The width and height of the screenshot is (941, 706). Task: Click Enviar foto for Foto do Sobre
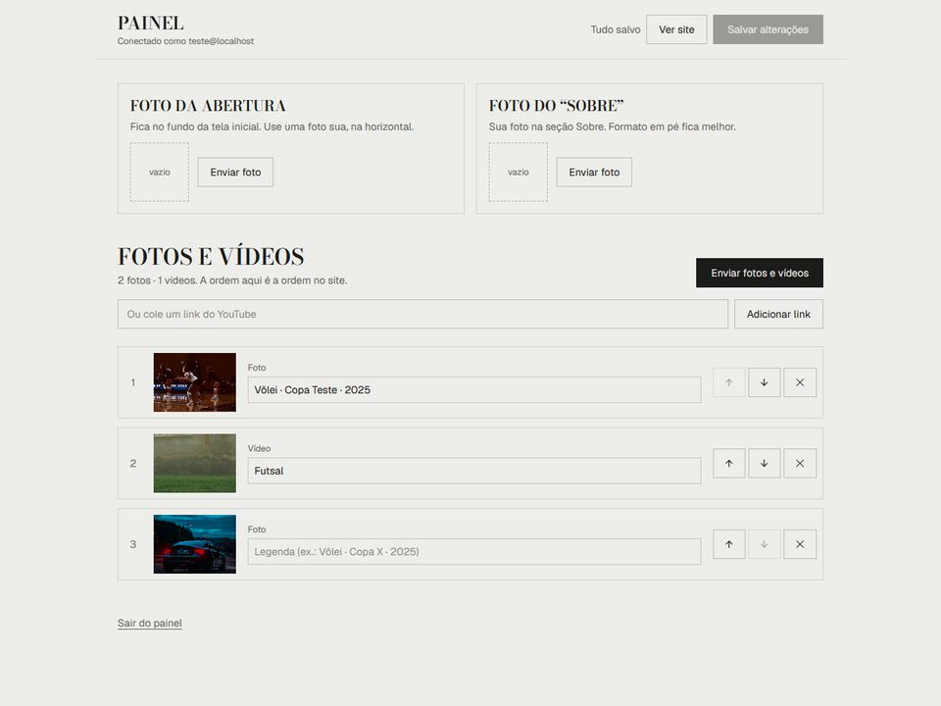594,173
